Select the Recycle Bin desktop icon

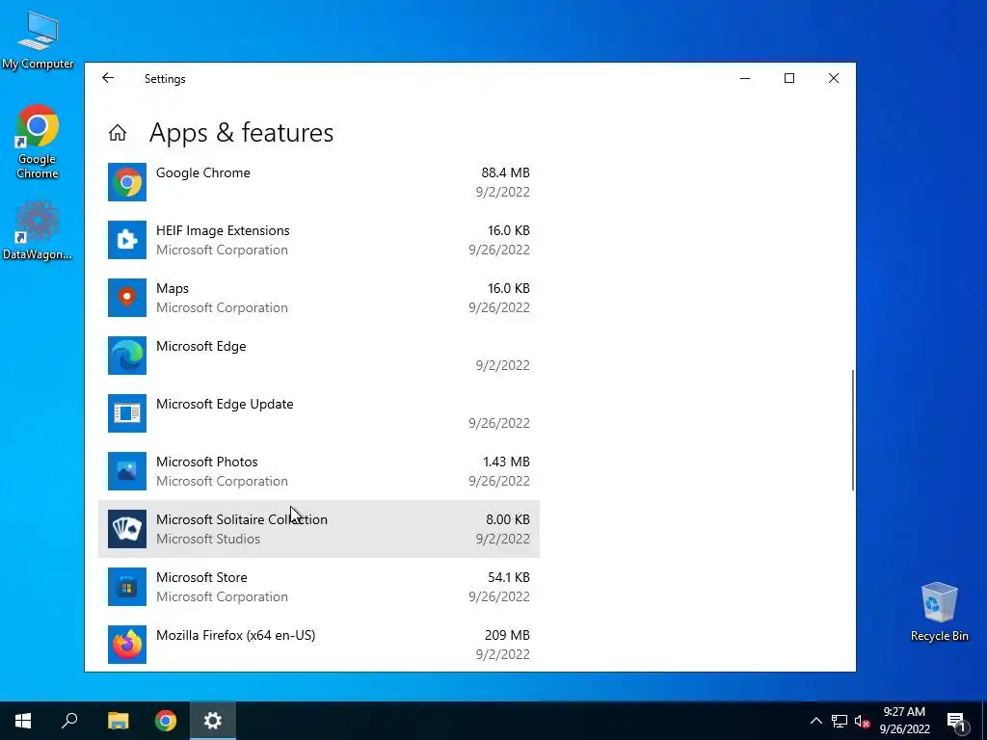tap(939, 612)
